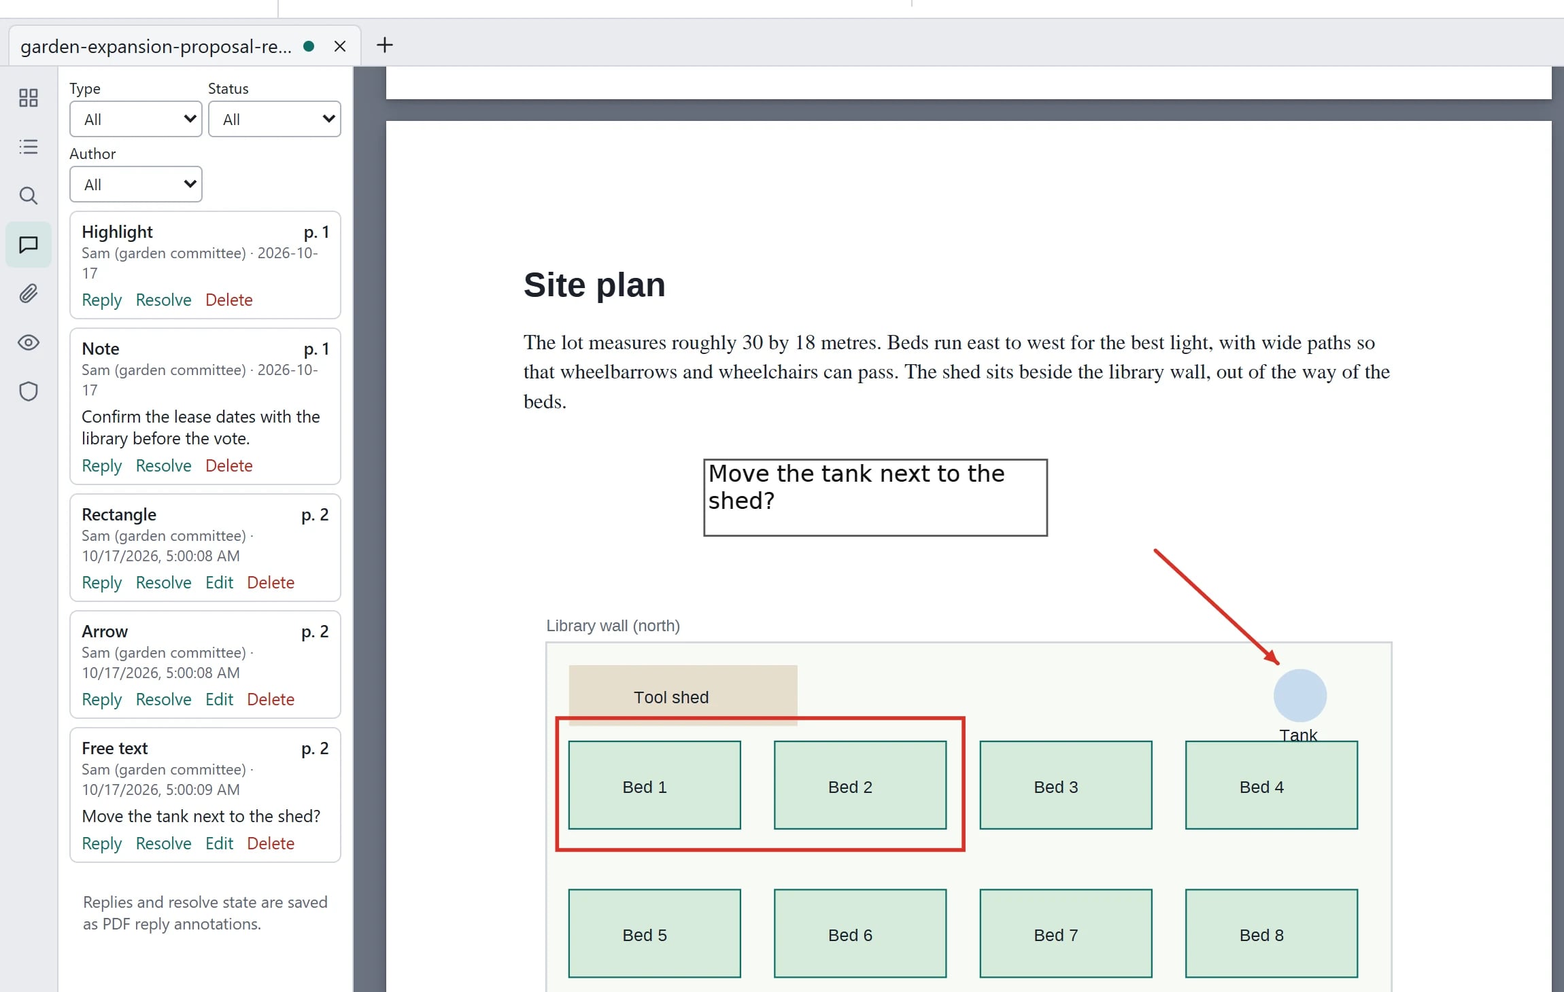The height and width of the screenshot is (992, 1564).
Task: Open the eye icon sidebar panel
Action: pyautogui.click(x=29, y=342)
